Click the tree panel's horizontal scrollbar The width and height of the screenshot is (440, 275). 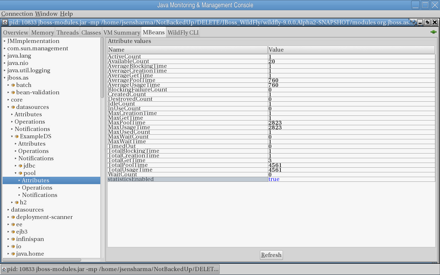tap(42, 260)
